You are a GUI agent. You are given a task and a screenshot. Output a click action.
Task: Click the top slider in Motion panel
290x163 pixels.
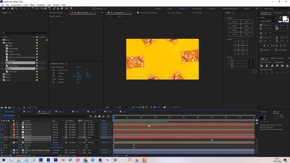(x=232, y=60)
